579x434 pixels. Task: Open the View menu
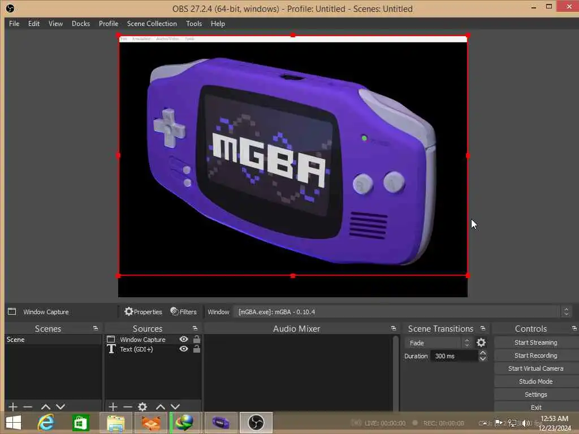pyautogui.click(x=55, y=24)
